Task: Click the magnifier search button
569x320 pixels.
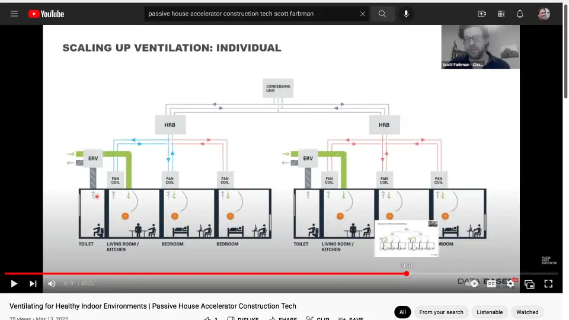Action: pos(382,14)
